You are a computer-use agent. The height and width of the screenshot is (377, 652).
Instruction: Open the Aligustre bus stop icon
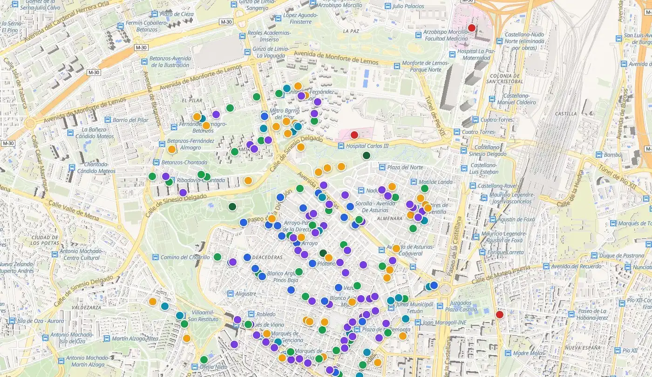pos(231,294)
